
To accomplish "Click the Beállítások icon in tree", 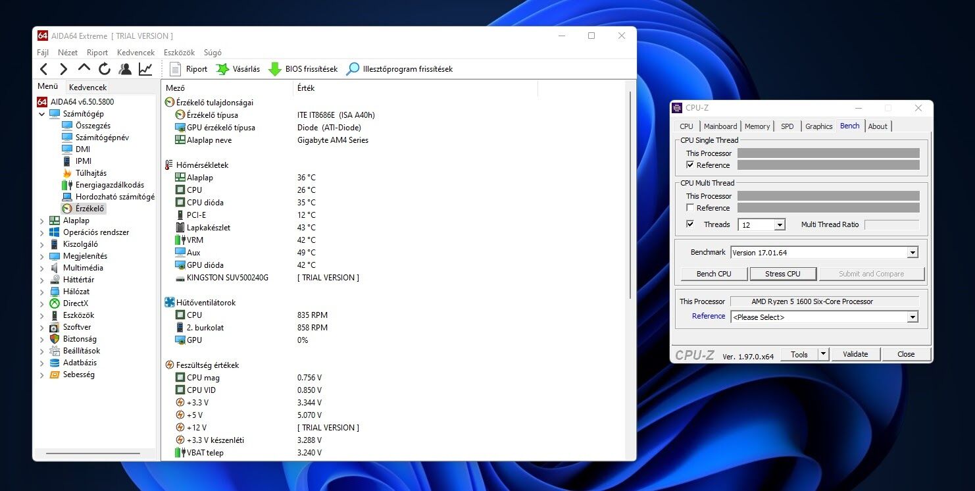I will (55, 351).
